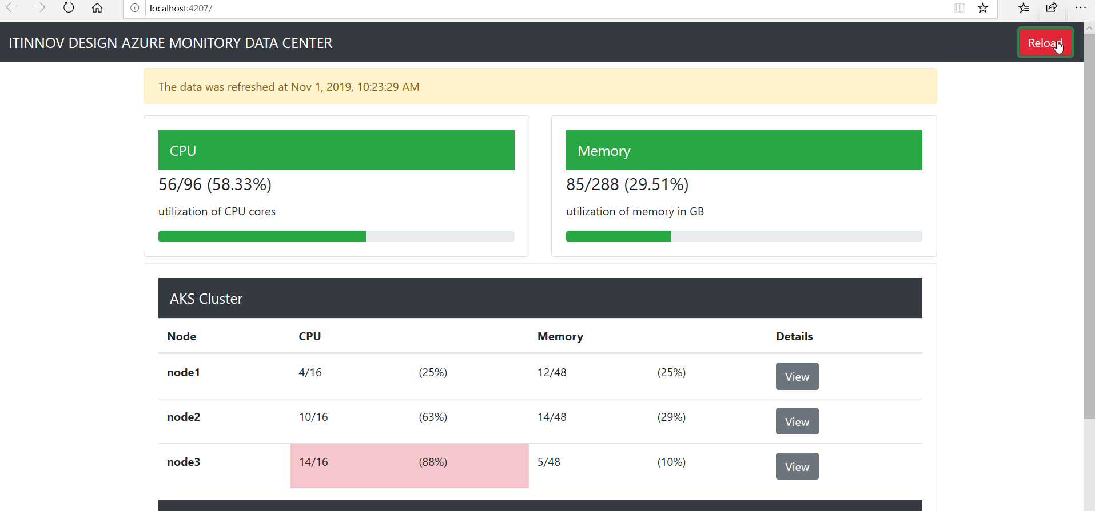
Task: View details for node1
Action: (x=797, y=376)
